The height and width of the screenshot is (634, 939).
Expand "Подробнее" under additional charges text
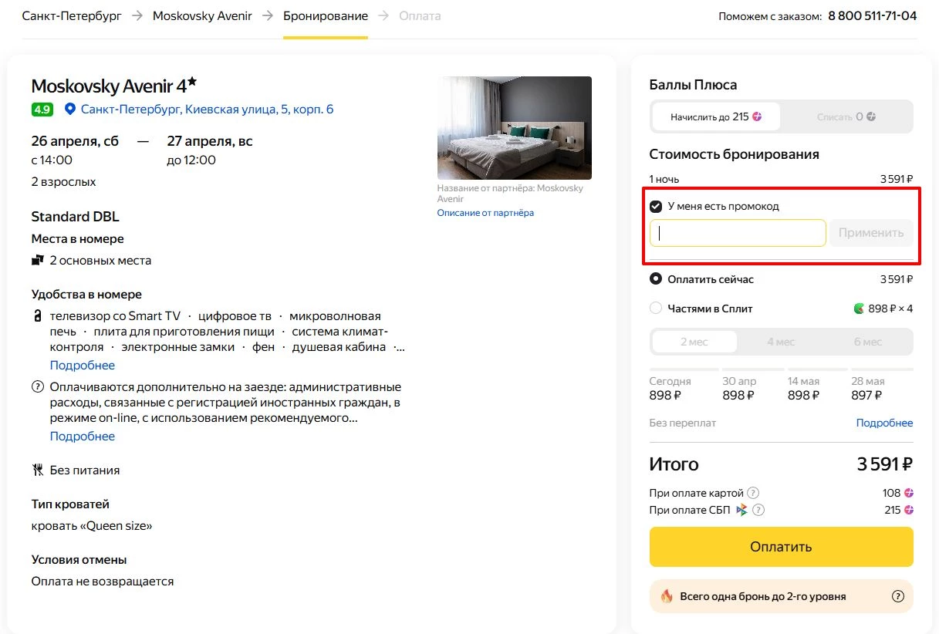tap(82, 436)
